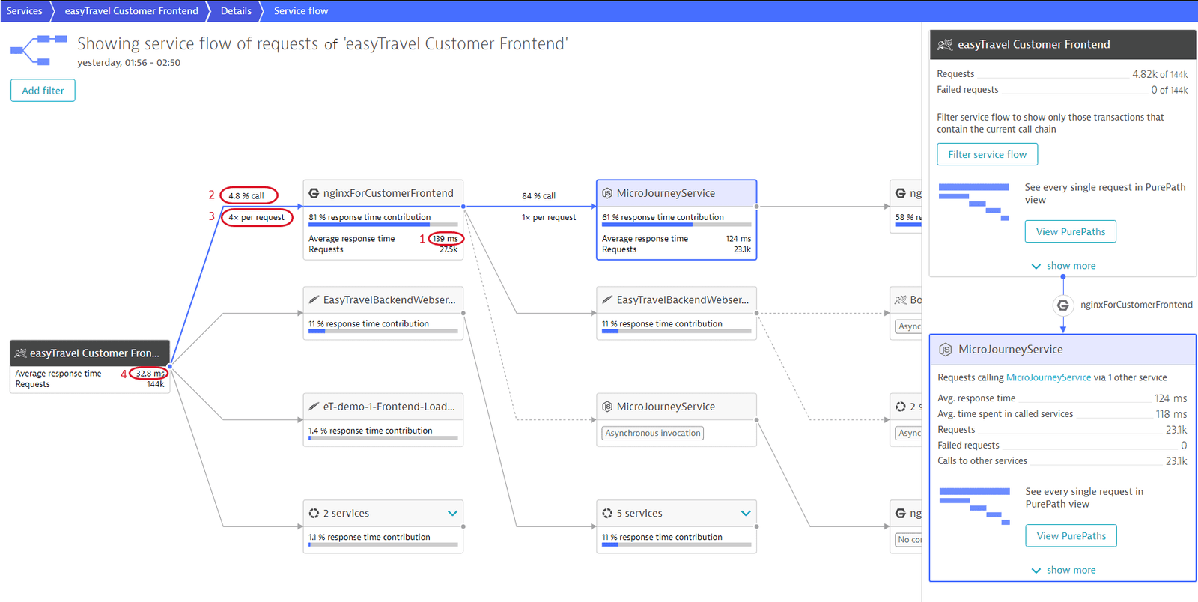The width and height of the screenshot is (1198, 602).
Task: Click the service flow icon beside the title
Action: pyautogui.click(x=38, y=50)
